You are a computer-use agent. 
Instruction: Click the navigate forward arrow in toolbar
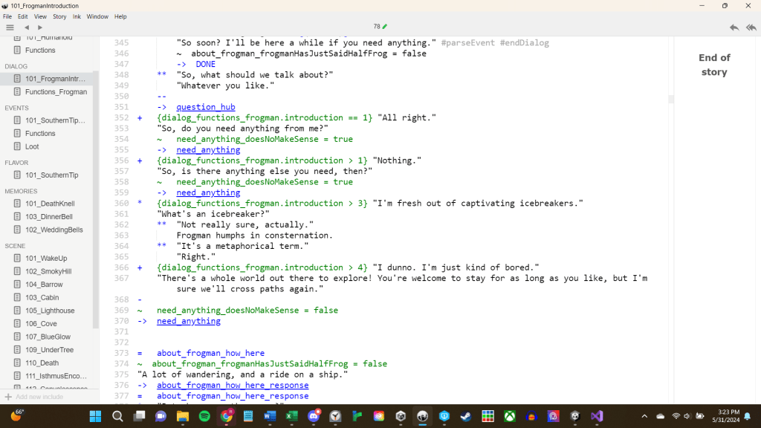[40, 27]
